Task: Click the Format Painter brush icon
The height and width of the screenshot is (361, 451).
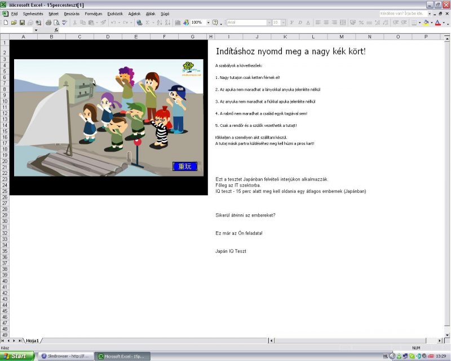Action: coord(103,23)
